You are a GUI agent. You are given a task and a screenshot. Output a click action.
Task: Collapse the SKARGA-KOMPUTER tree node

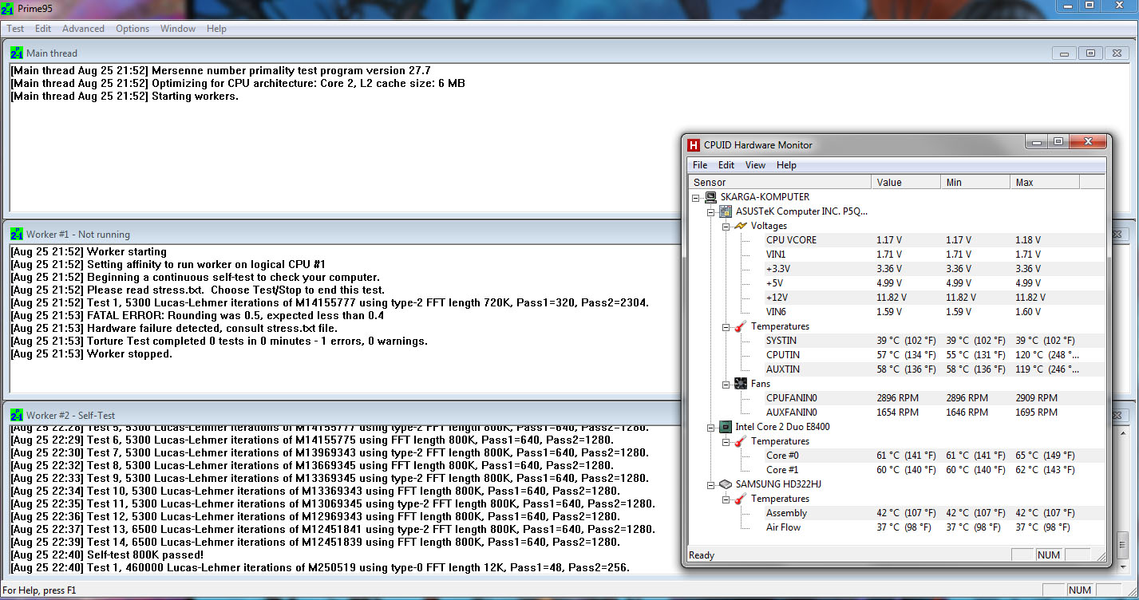(696, 197)
